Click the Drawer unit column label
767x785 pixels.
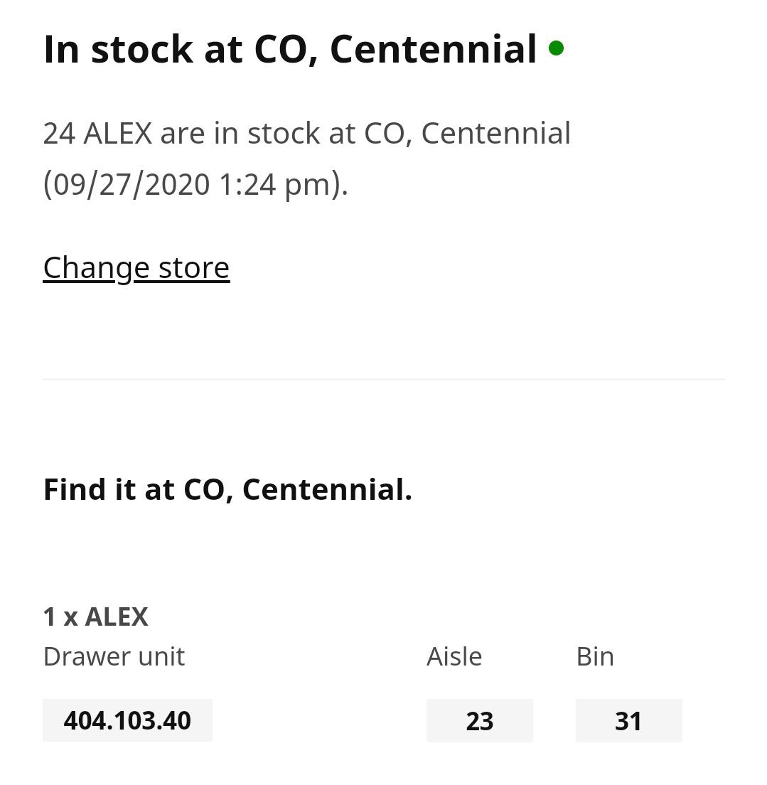click(114, 656)
